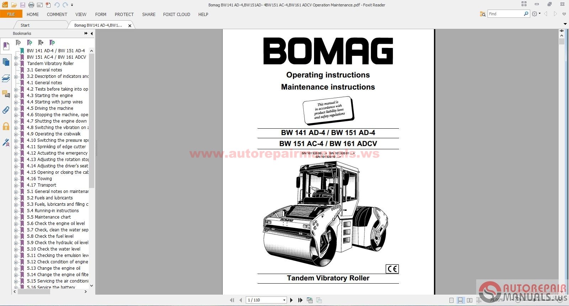569x306 pixels.
Task: Open bookmark 5.5 Maintenance chart
Action: 49,217
